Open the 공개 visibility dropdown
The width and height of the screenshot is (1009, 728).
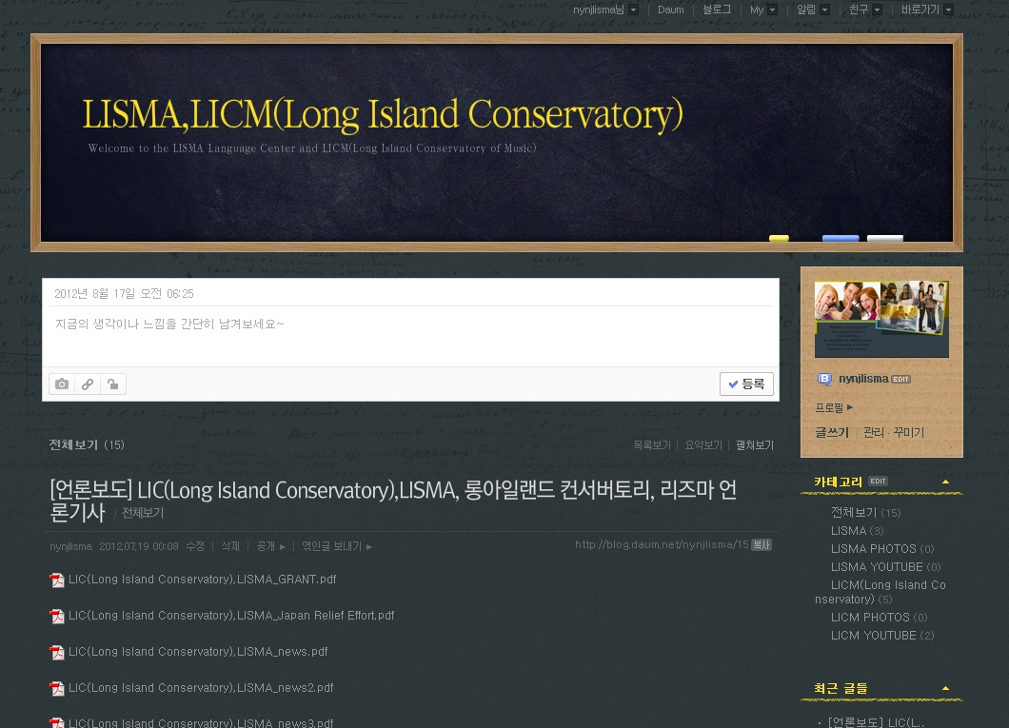pos(271,546)
